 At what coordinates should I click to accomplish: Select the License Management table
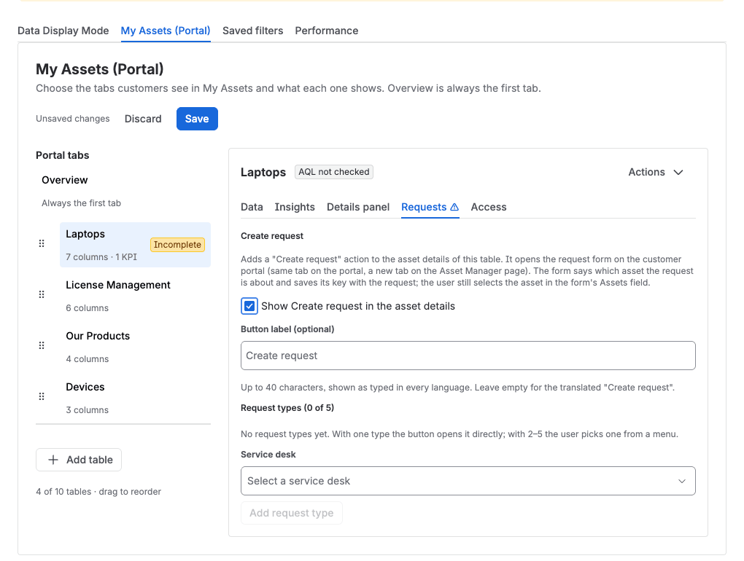coord(135,296)
